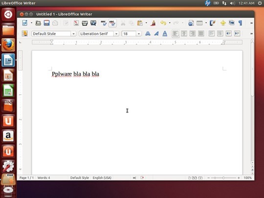Image resolution: width=264 pixels, height=198 pixels.
Task: Insert a Hyperlink
Action: (191, 23)
